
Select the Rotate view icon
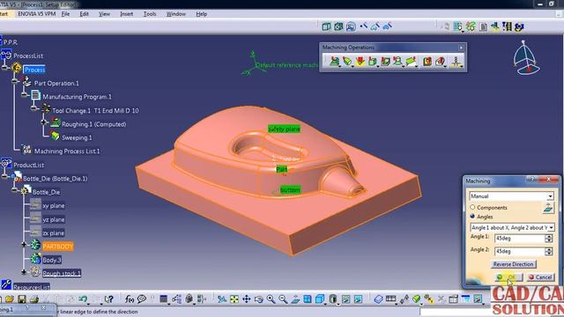pos(258,299)
